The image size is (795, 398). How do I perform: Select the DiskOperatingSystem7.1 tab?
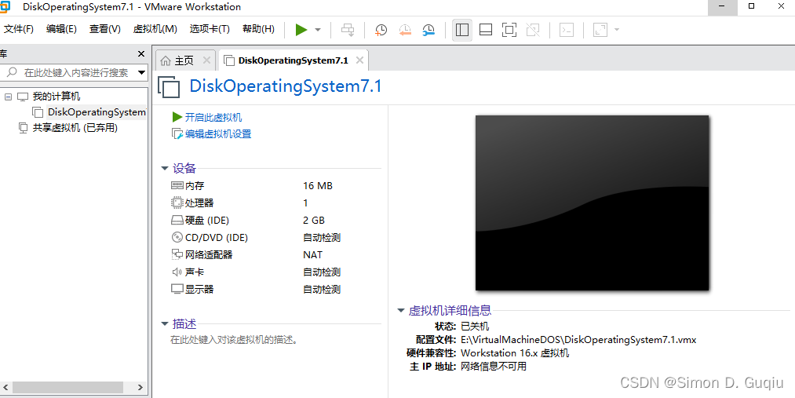pos(293,60)
